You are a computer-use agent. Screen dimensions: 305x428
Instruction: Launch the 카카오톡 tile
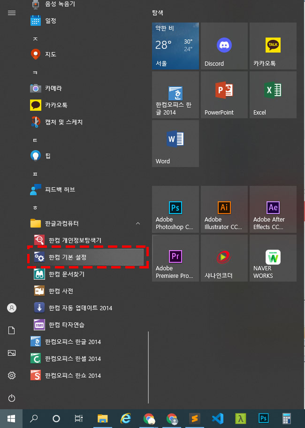(273, 46)
